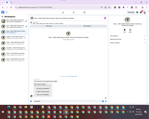Send the message with the arrow icon
149x119 pixels.
[x=106, y=101]
